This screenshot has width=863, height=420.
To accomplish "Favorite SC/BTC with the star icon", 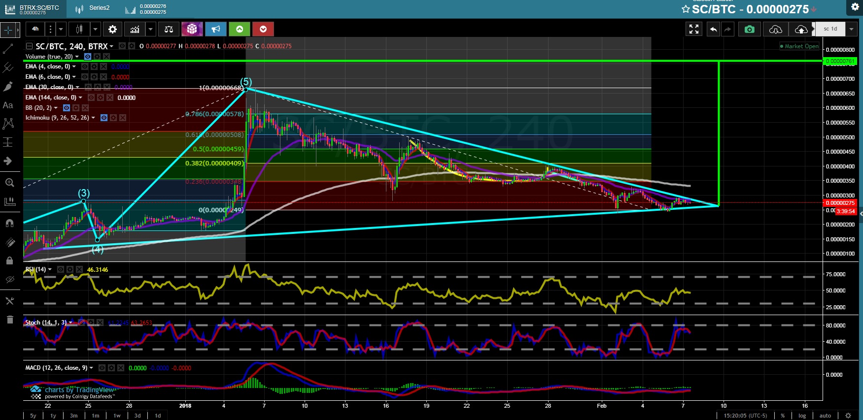I will (x=686, y=9).
